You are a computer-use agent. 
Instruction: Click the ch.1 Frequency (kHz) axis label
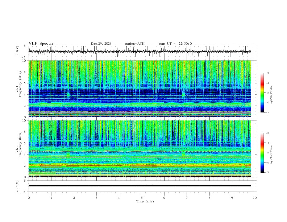point(19,83)
